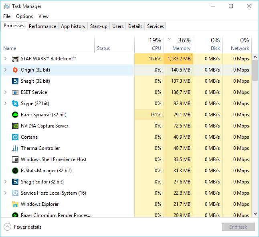This screenshot has width=259, height=237.
Task: Click the 92.9 MB memory value
Action: (182, 104)
